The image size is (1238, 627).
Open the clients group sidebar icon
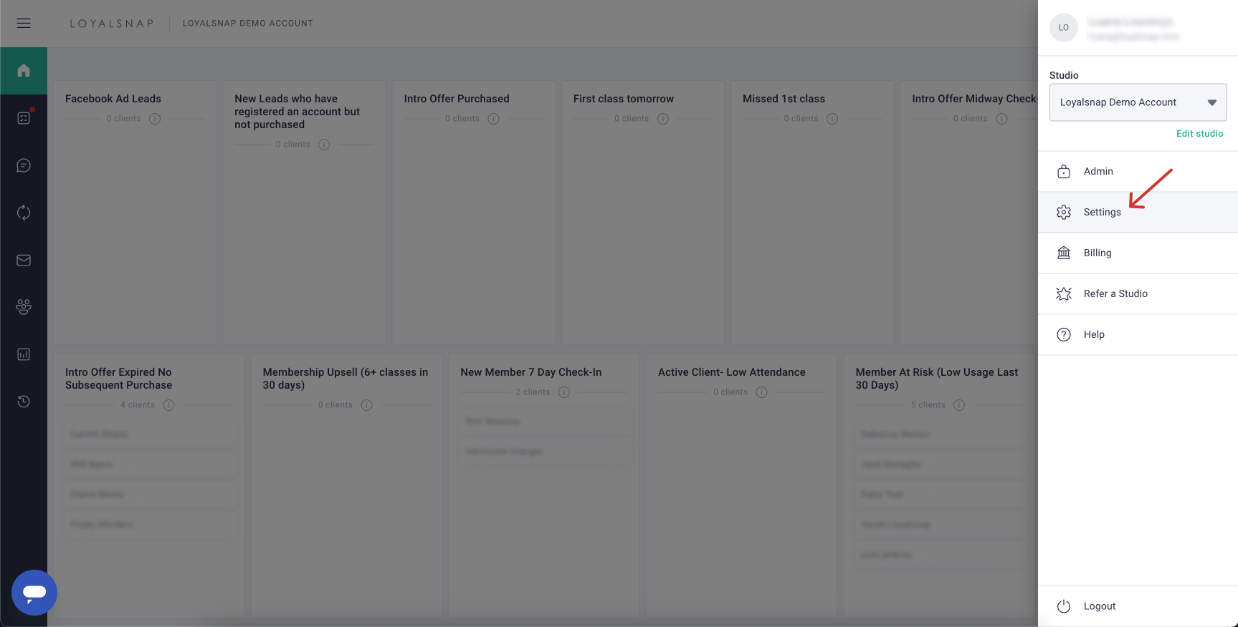point(24,307)
